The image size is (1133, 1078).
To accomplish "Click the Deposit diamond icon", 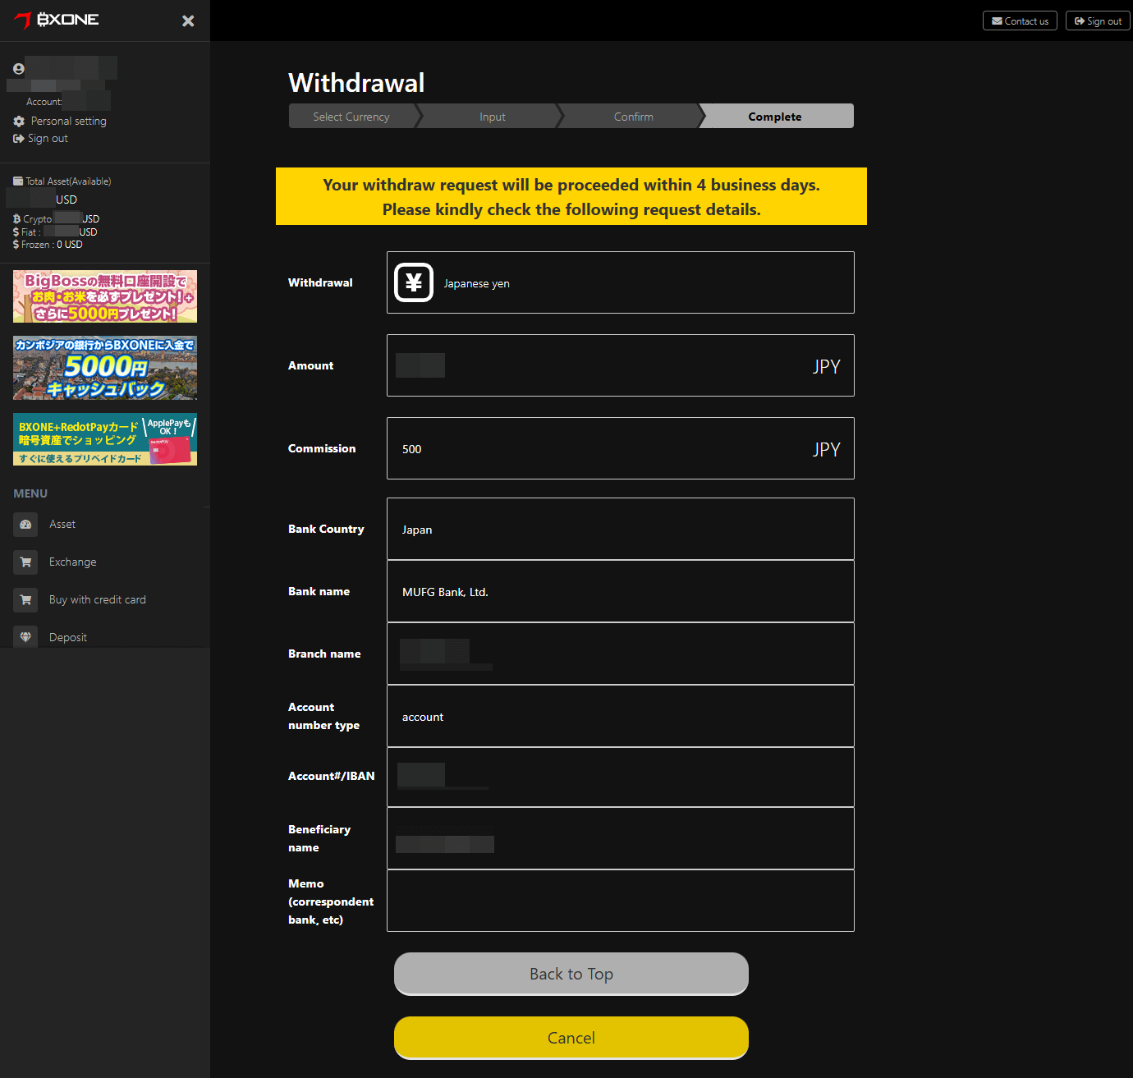I will 25,637.
